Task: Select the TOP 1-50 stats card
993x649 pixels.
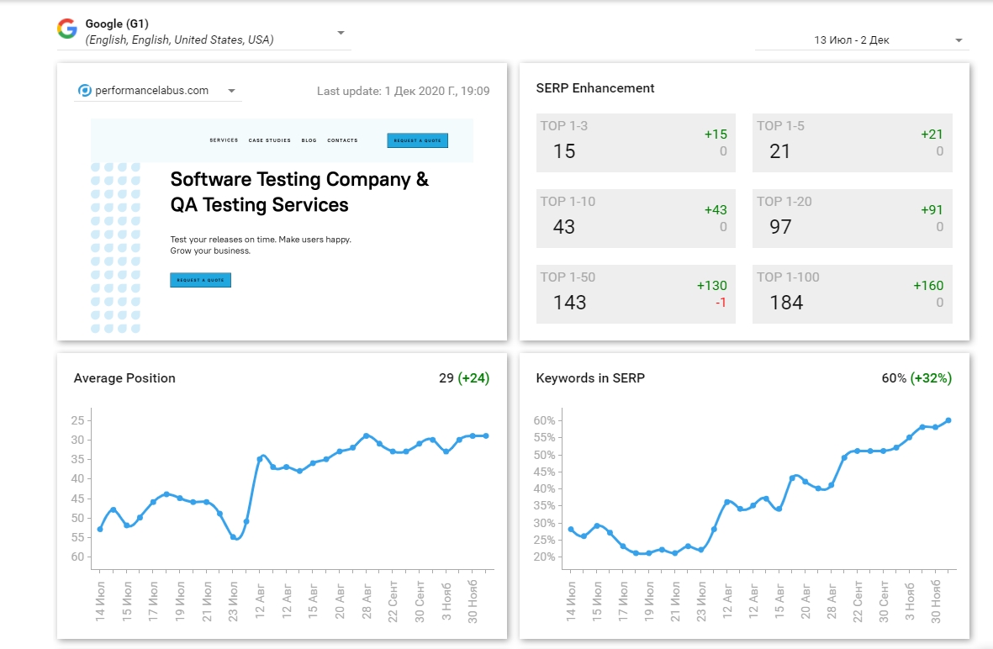Action: pos(636,294)
